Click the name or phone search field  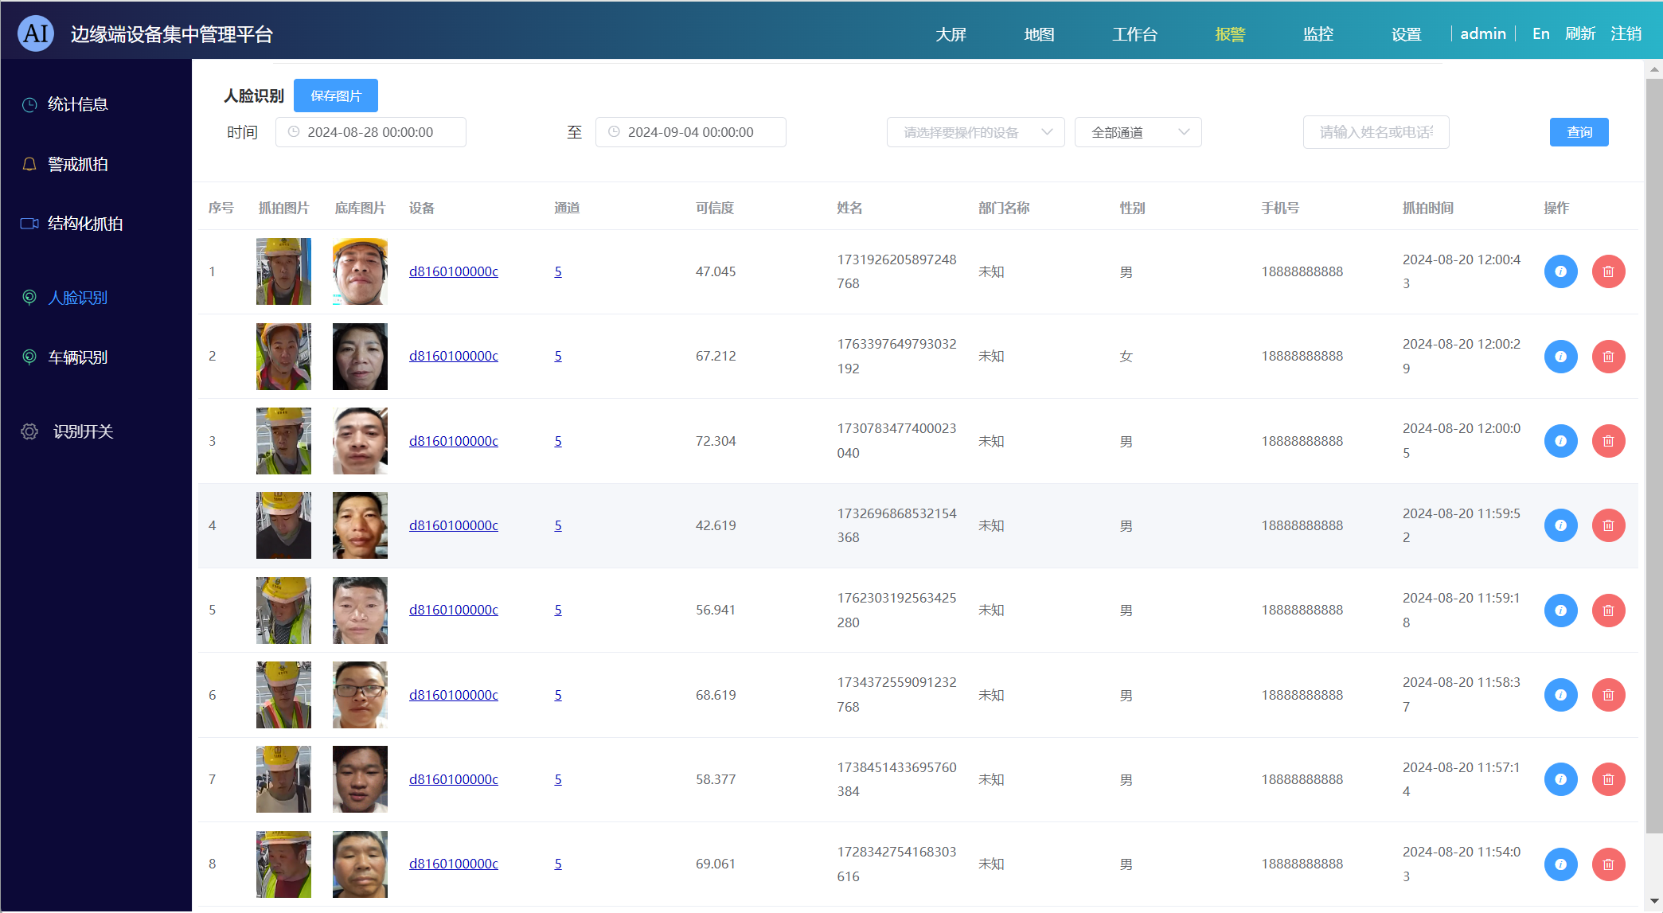(1376, 132)
